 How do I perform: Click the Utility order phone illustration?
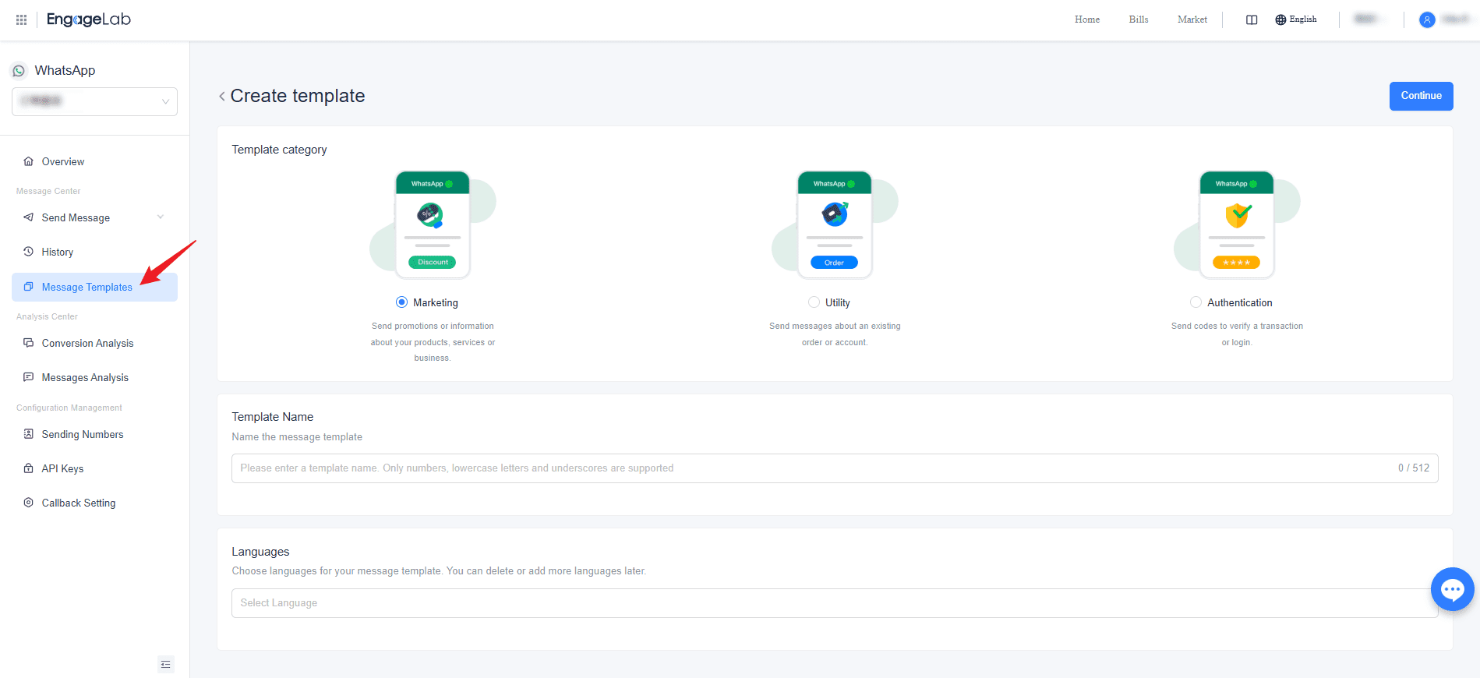coord(835,224)
